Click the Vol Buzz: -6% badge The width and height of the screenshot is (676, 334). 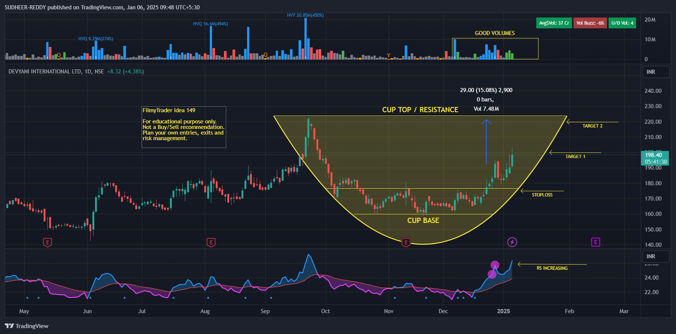[590, 23]
